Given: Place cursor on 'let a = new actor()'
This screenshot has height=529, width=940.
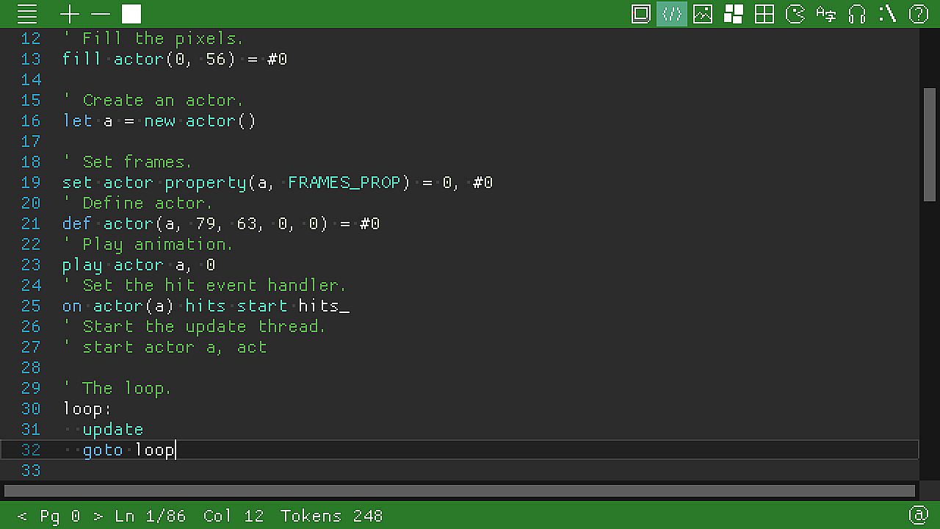Looking at the screenshot, I should pyautogui.click(x=159, y=120).
